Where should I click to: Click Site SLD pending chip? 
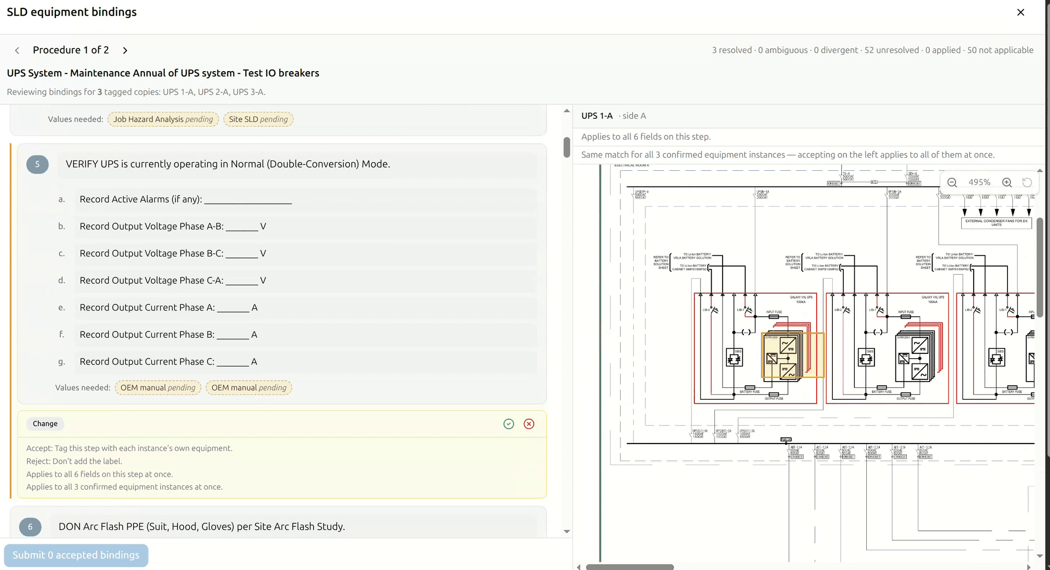tap(258, 119)
